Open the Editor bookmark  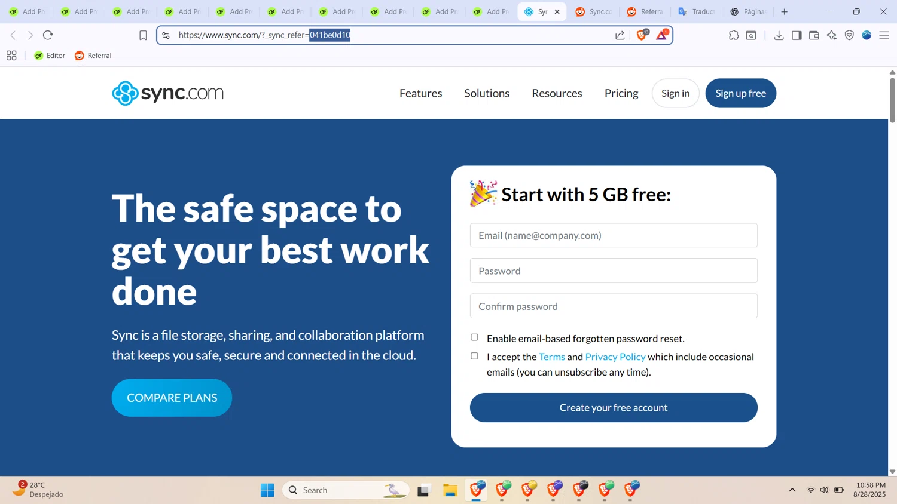[x=50, y=56]
